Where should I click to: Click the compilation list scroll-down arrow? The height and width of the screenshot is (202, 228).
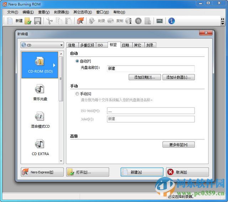click(x=61, y=161)
